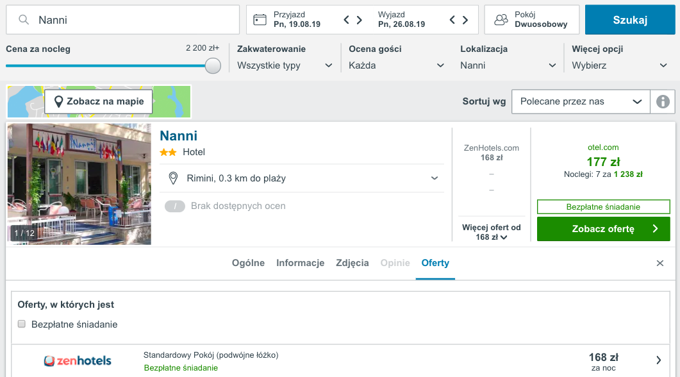This screenshot has width=680, height=377.
Task: Switch to the Opinie tab
Action: pos(395,263)
